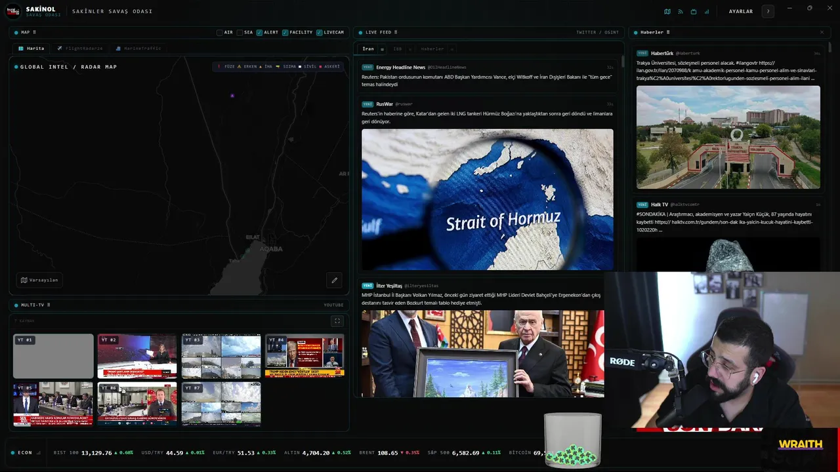Click the RSS feed icon in top toolbar
Viewport: 840px width, 472px height.
pyautogui.click(x=681, y=11)
